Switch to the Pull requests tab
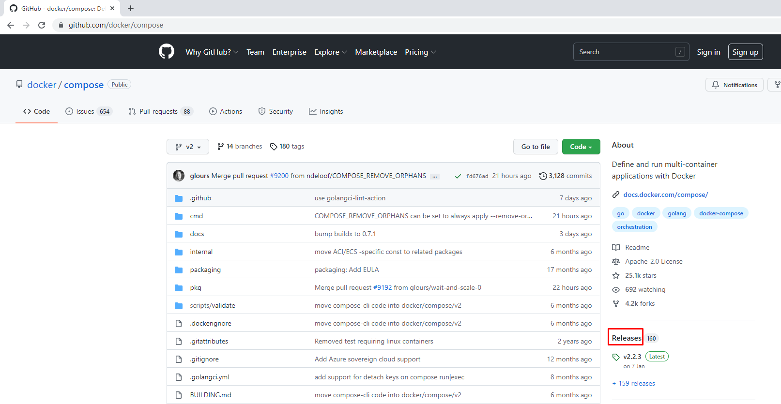 (x=160, y=111)
